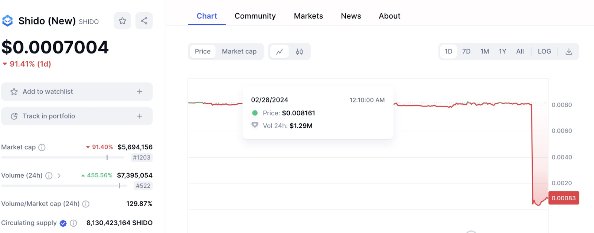This screenshot has height=233, width=594.
Task: Click the 0.0060 axis label
Action: point(562,131)
